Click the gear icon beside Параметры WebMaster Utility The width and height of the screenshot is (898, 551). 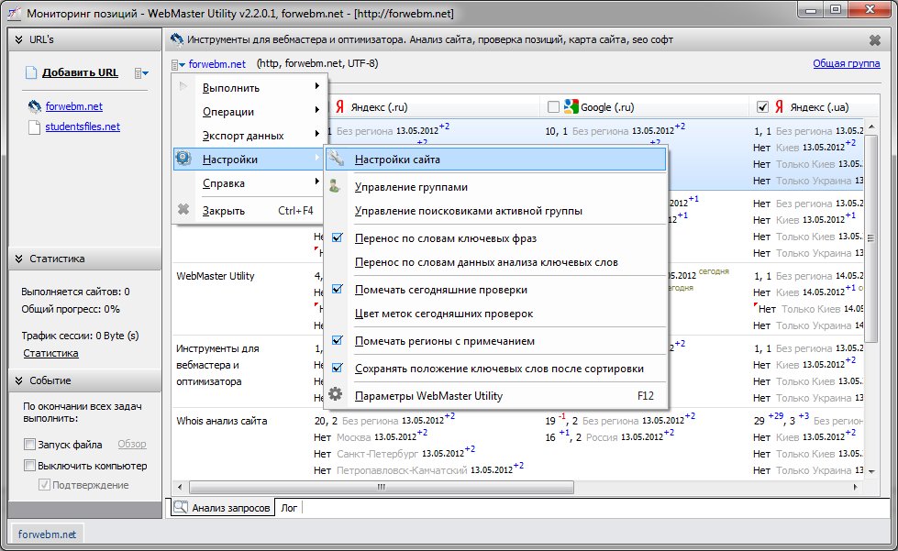(x=337, y=396)
